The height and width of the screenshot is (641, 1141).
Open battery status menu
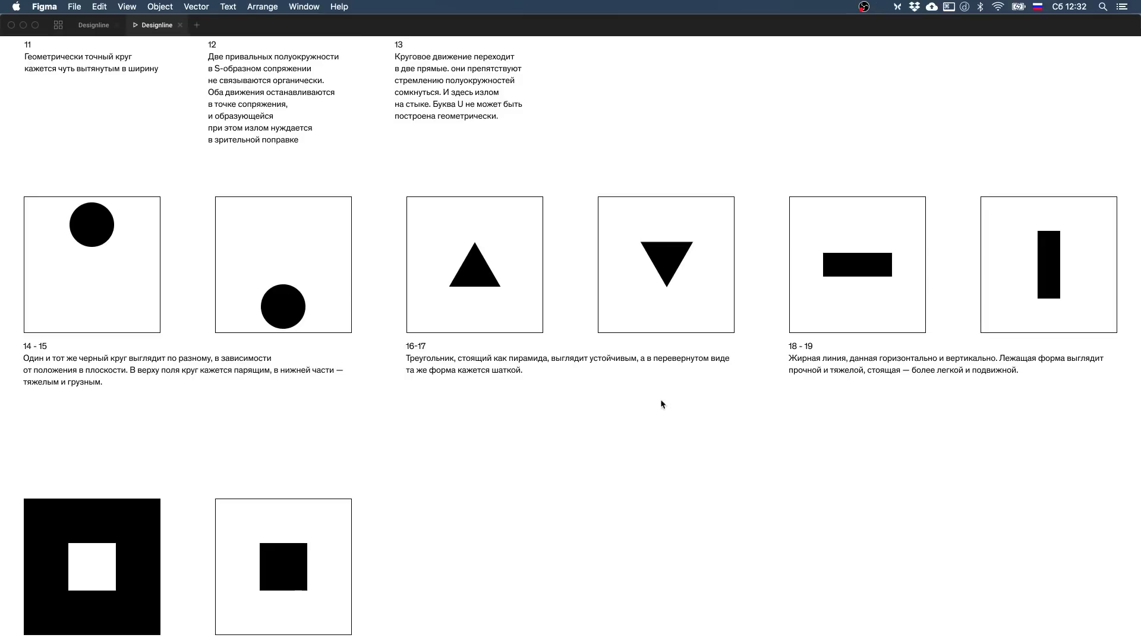[1019, 7]
